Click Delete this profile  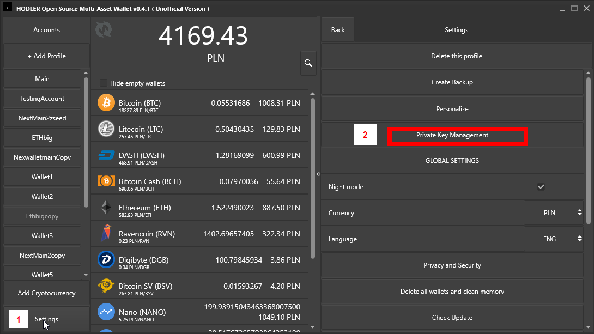click(x=457, y=56)
